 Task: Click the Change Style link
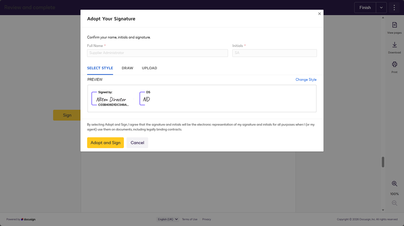(x=306, y=80)
